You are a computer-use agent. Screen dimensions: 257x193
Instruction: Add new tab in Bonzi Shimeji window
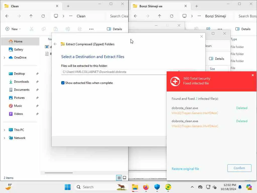point(197,6)
